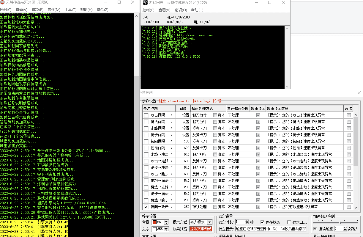The width and height of the screenshot is (363, 237).
Task: Expand the < arrow beside 转向间隔
Action: [171, 141]
